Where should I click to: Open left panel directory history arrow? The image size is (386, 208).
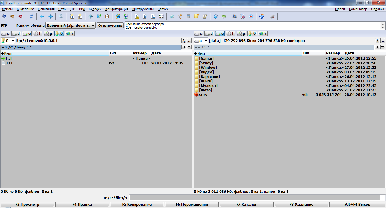189,47
